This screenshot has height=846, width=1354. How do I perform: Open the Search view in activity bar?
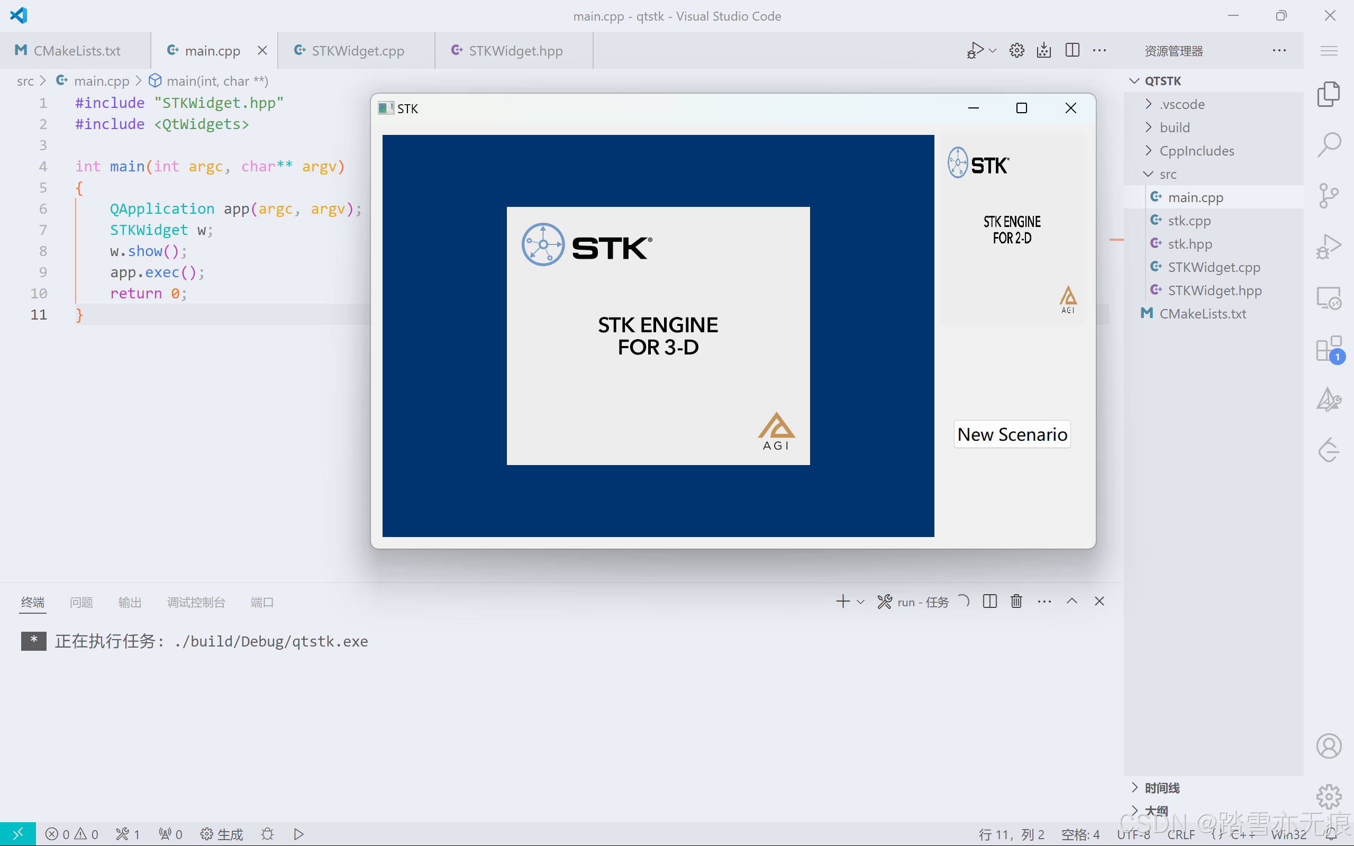pos(1329,144)
